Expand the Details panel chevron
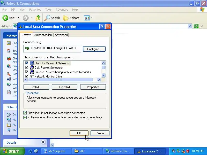This screenshot has height=155, width=207. 43,142
